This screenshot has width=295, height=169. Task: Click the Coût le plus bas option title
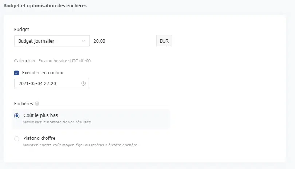pos(40,115)
